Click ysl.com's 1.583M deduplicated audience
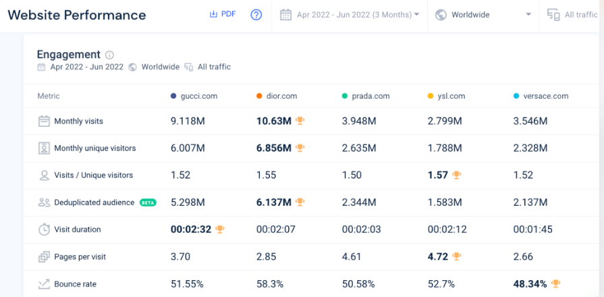 tap(445, 202)
